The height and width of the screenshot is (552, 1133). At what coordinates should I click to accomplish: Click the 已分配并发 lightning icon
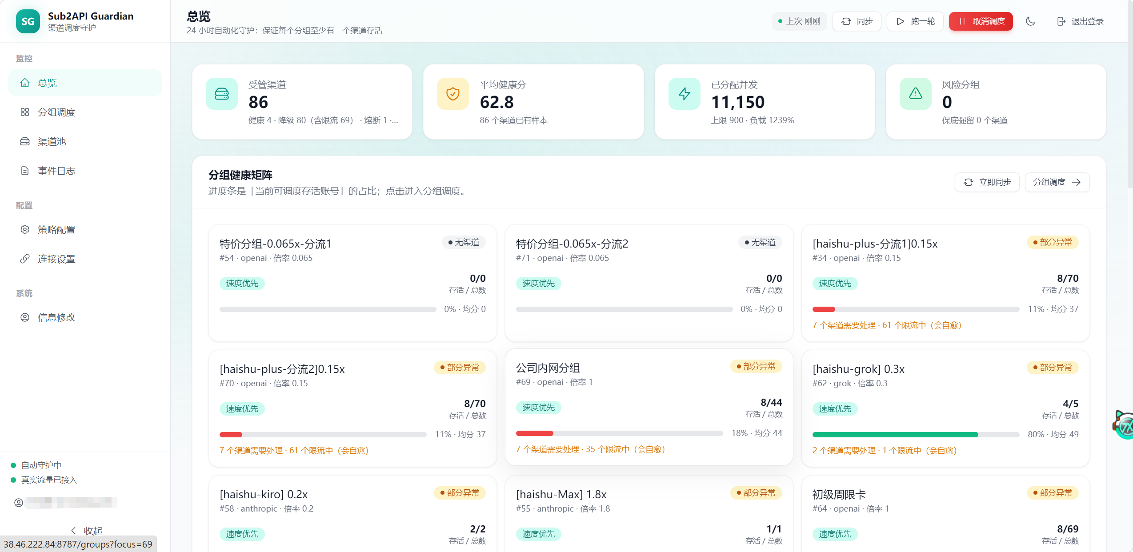coord(685,94)
